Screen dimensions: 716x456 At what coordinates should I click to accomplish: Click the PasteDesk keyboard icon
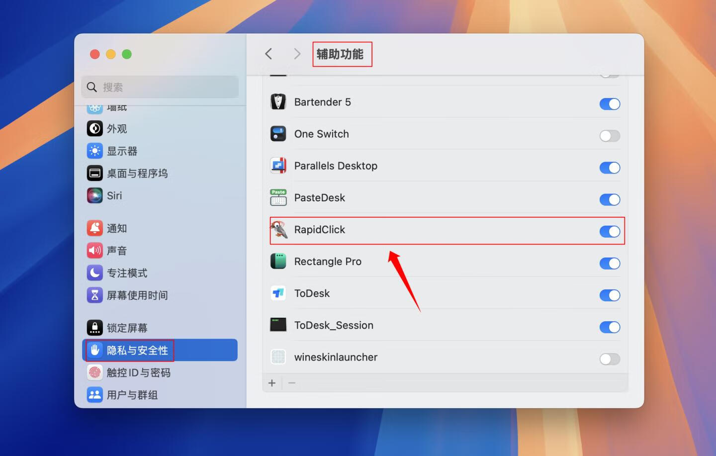[x=278, y=197]
